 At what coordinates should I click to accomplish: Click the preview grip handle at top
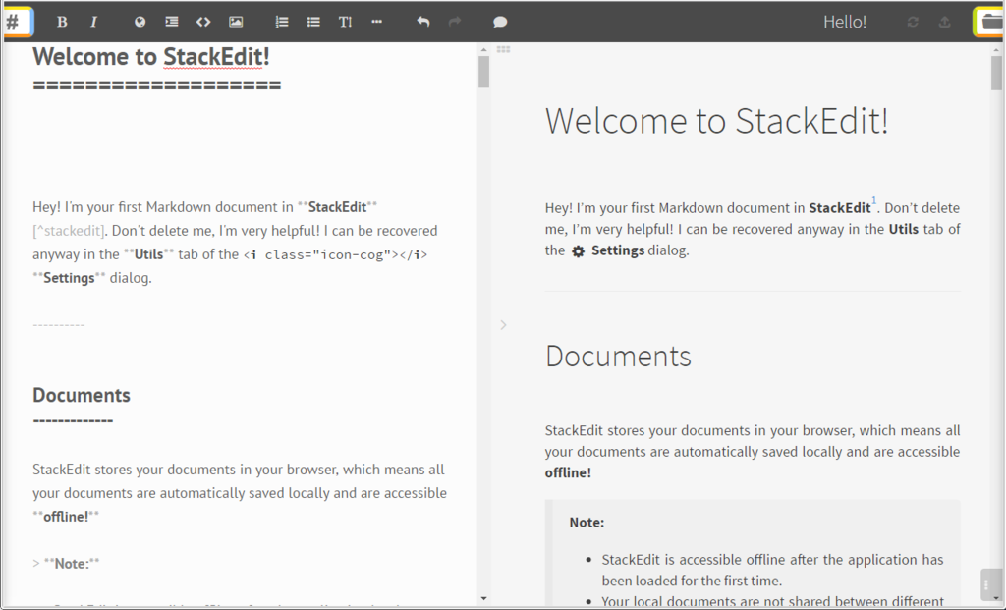point(504,49)
